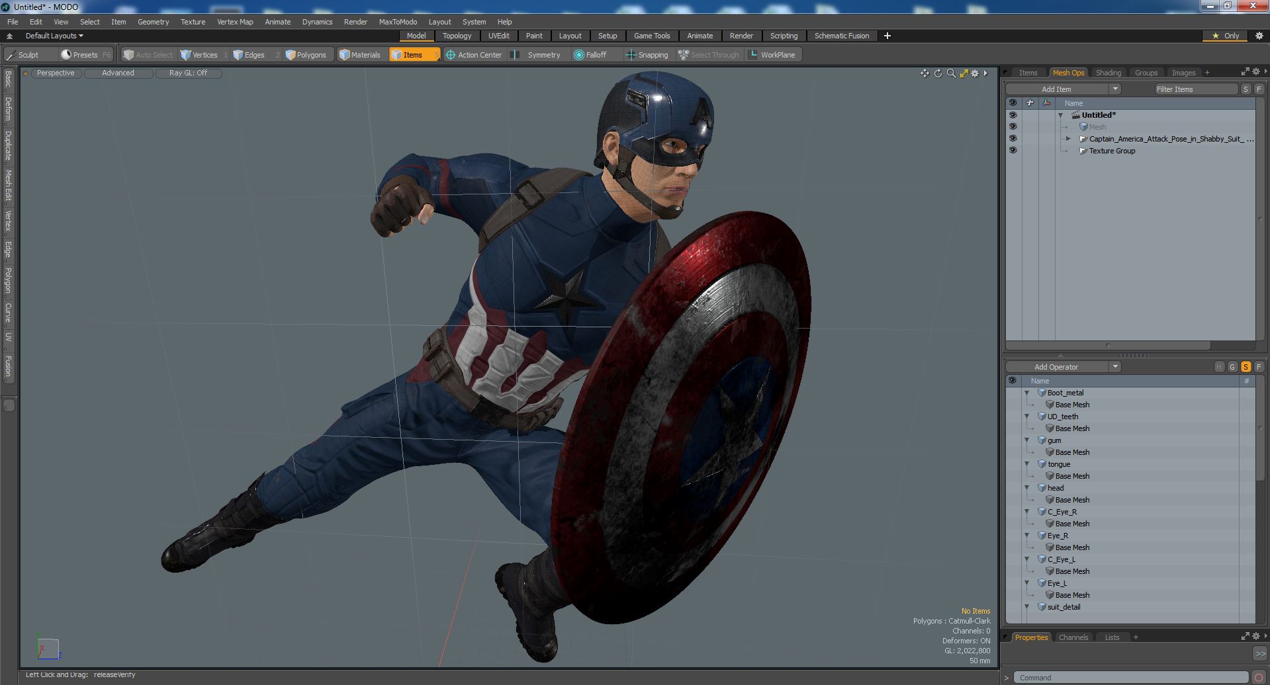Click in the Filter Items field
Image resolution: width=1270 pixels, height=685 pixels.
pyautogui.click(x=1197, y=89)
